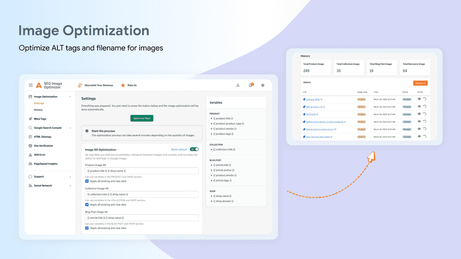The image size is (461, 259).
Task: Click the restore icon in Nike Air Force row
Action: coord(425,106)
